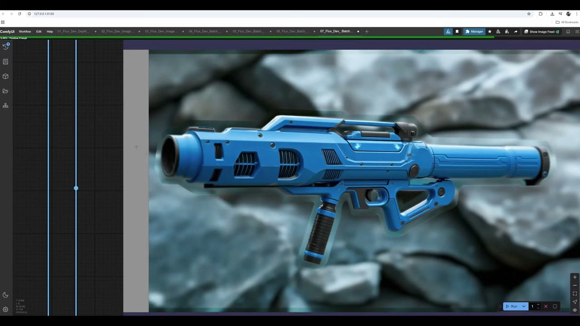Open the Help menu
Image resolution: width=580 pixels, height=326 pixels.
(50, 32)
